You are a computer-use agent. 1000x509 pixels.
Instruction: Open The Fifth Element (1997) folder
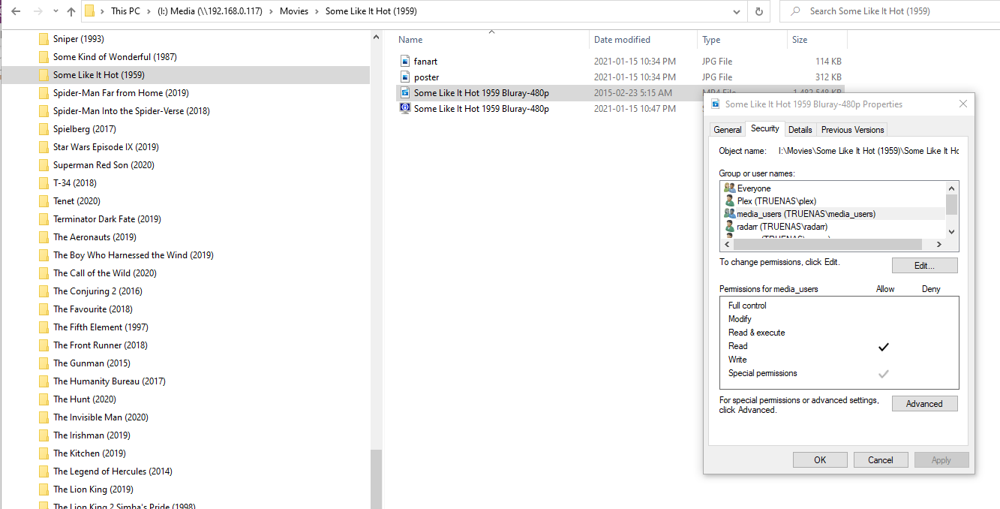101,327
